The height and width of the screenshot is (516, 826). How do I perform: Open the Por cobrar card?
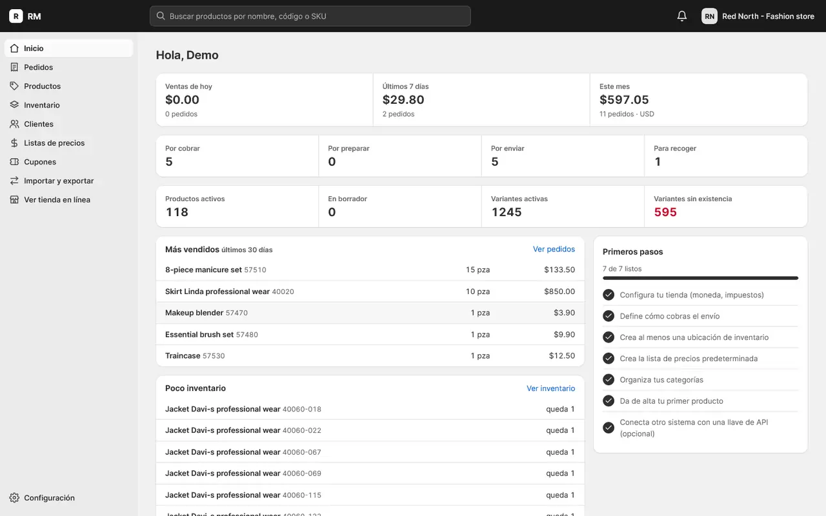pos(237,155)
